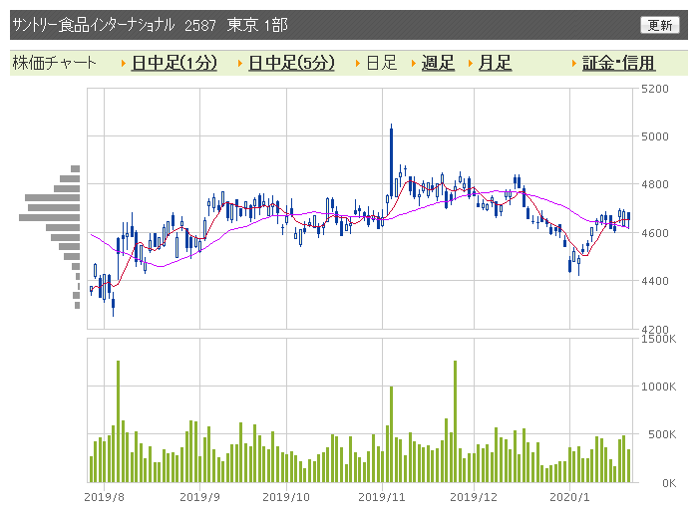Click the 2020/1 date axis label
699x518 pixels.
(x=569, y=497)
